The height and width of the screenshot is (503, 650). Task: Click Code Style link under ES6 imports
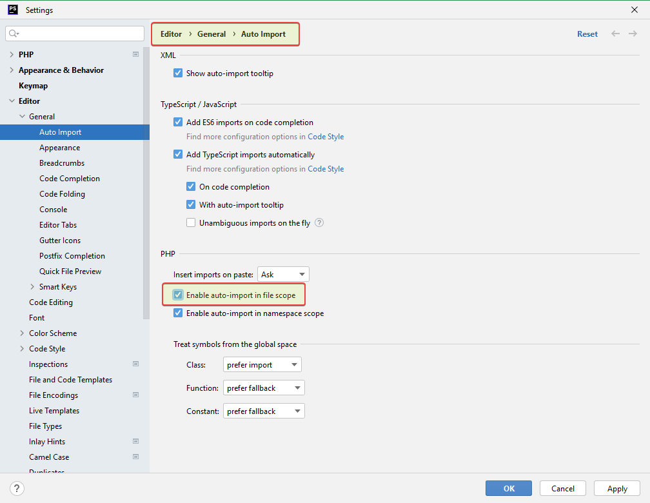[x=326, y=137]
